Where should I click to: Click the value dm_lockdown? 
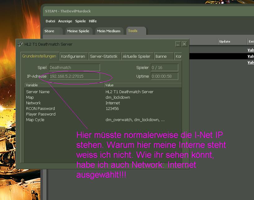118,98
